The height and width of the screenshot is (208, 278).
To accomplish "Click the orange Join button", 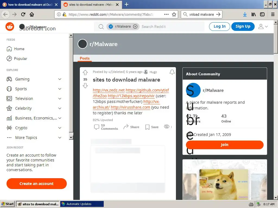I will click(225, 145).
